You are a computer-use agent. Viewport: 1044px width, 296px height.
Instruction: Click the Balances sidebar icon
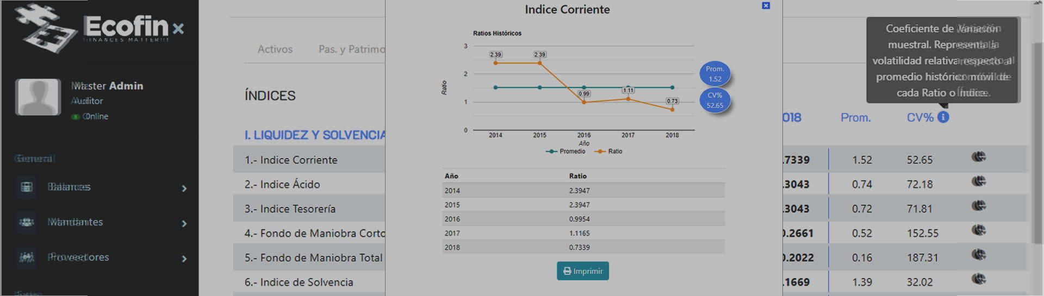(26, 187)
